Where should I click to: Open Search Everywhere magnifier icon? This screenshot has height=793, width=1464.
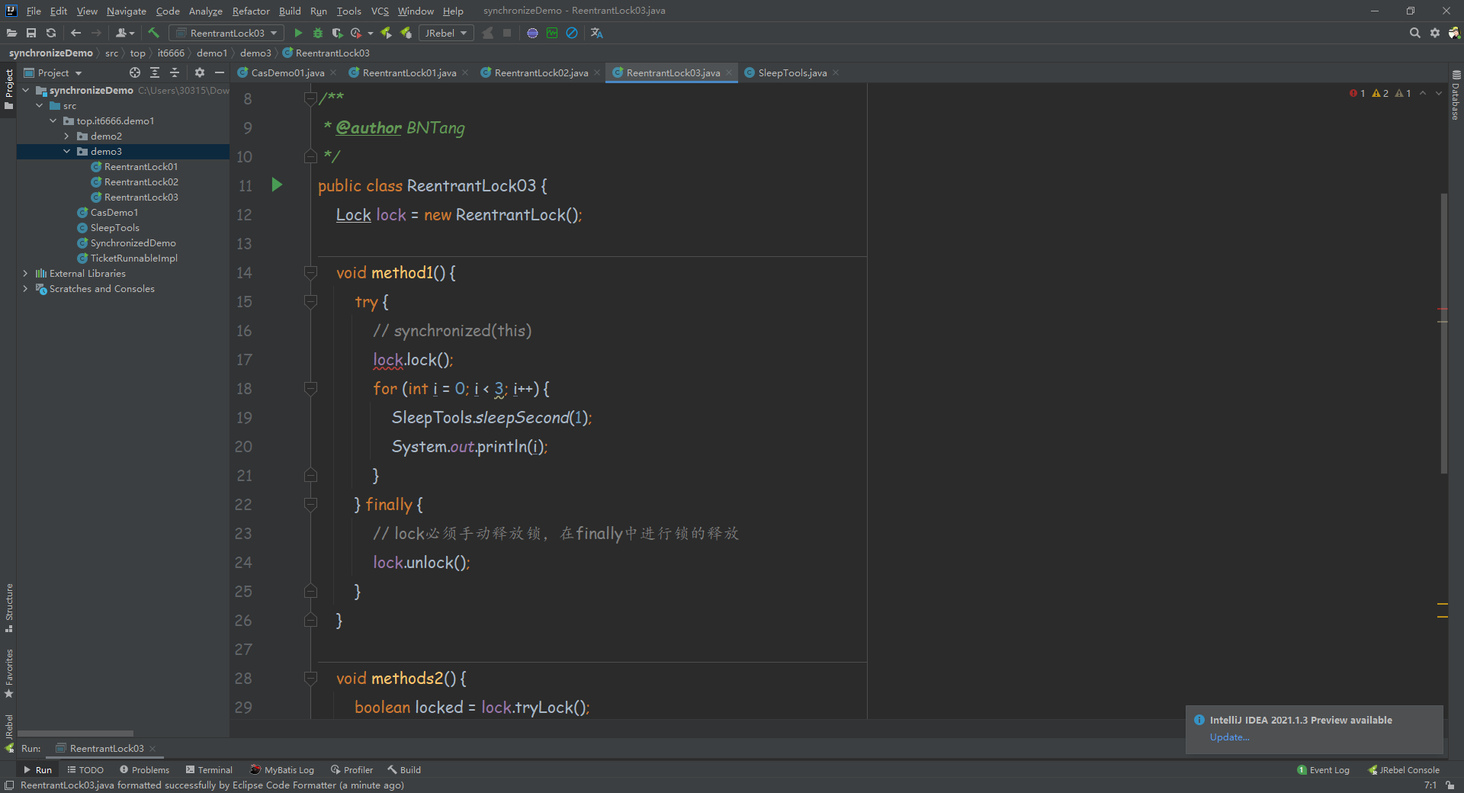coord(1414,33)
